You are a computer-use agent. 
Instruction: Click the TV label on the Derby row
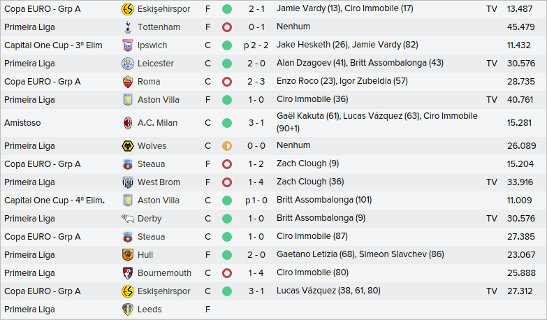click(492, 219)
